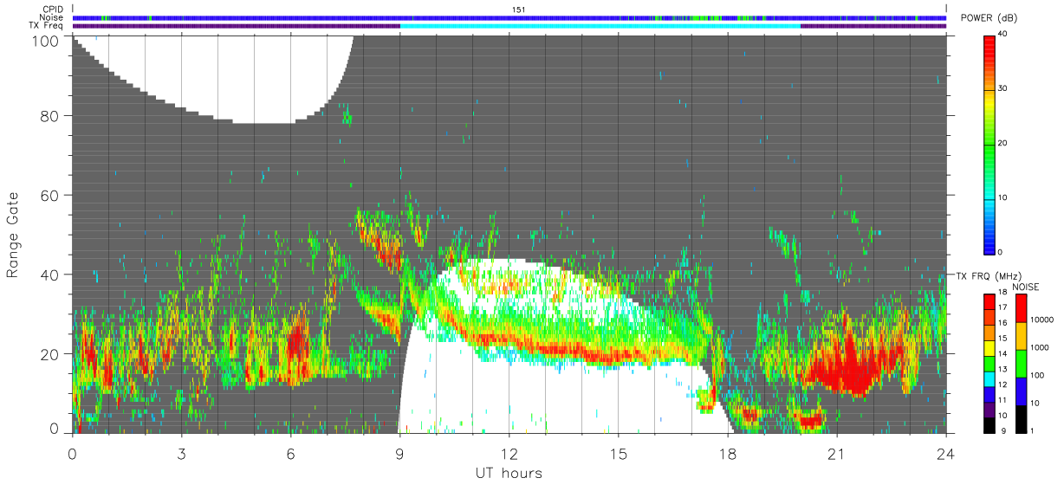Click the cyan segment of TX Freq strip
Image resolution: width=1064 pixels, height=491 pixels.
600,26
